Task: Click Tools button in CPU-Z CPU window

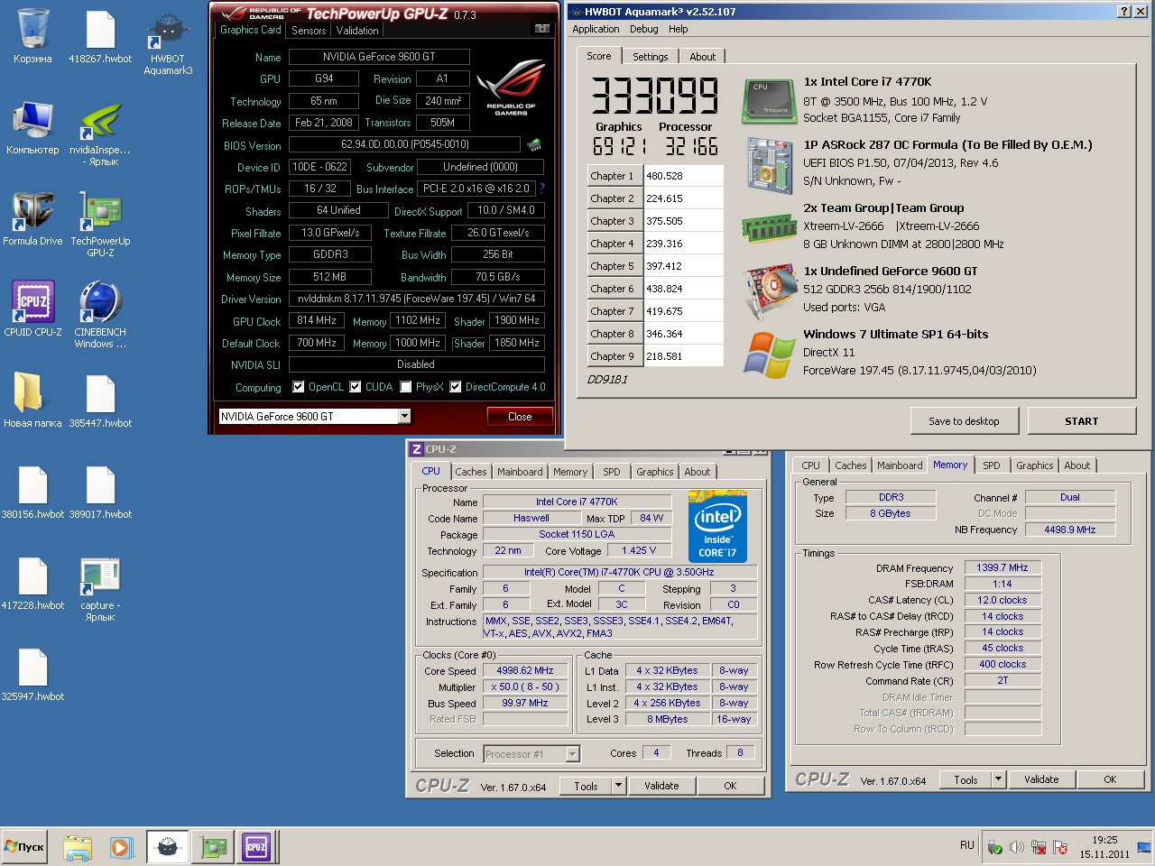Action: click(586, 786)
